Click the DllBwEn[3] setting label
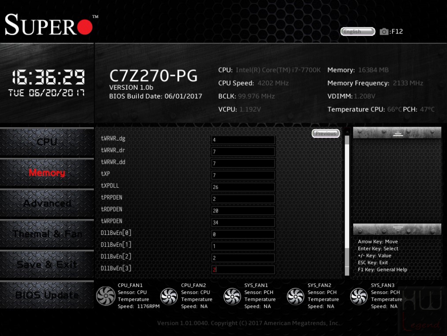The width and height of the screenshot is (447, 336). (116, 268)
